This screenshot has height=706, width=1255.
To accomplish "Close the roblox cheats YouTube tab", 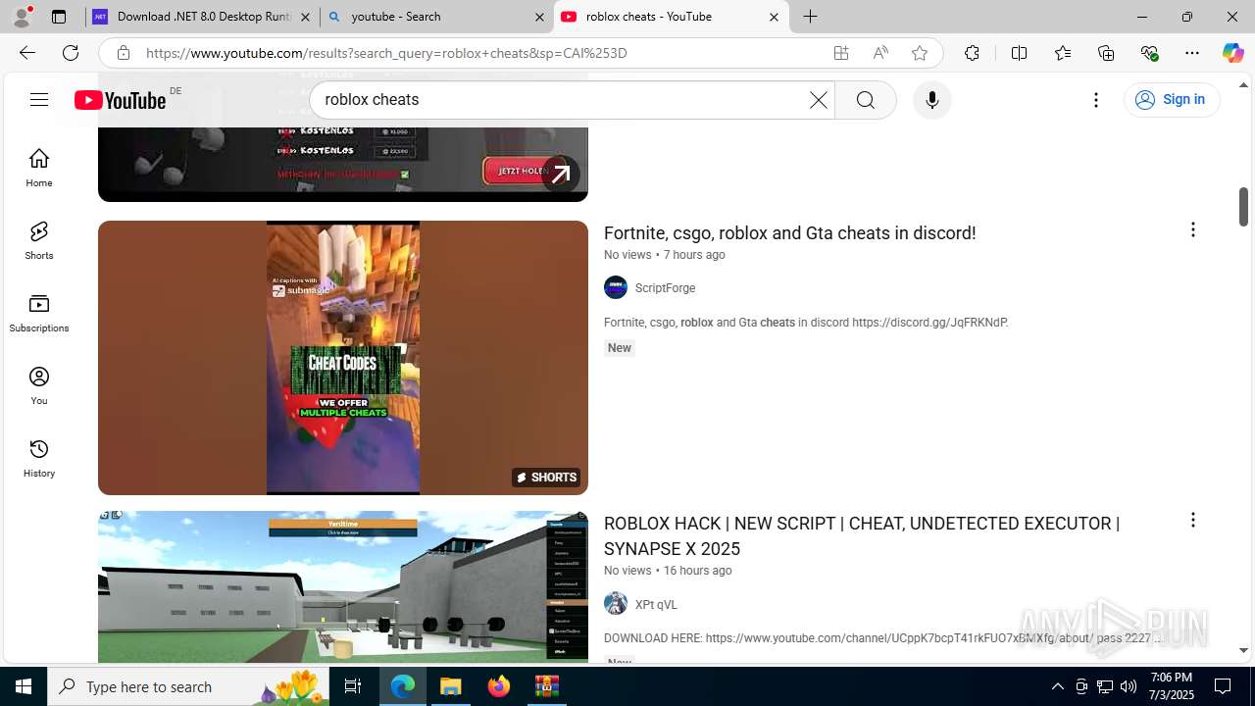I will pos(774,17).
